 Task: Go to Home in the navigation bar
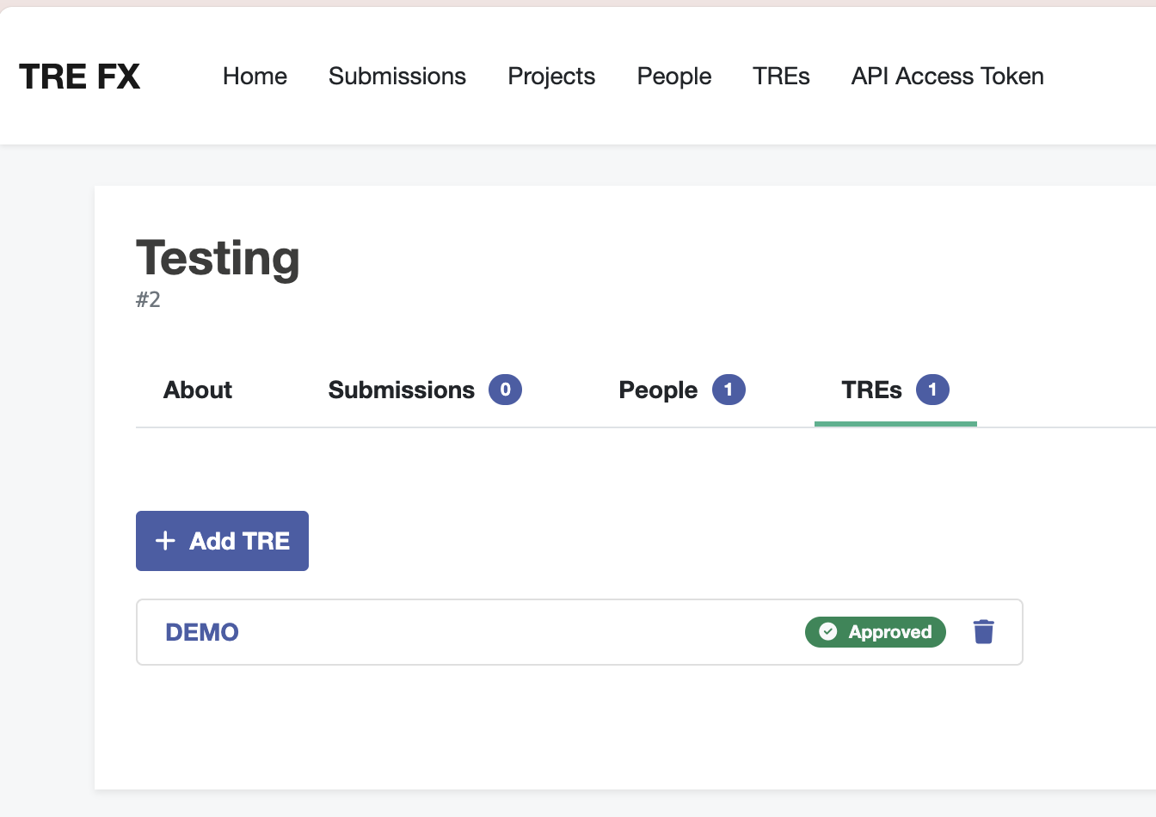tap(255, 77)
